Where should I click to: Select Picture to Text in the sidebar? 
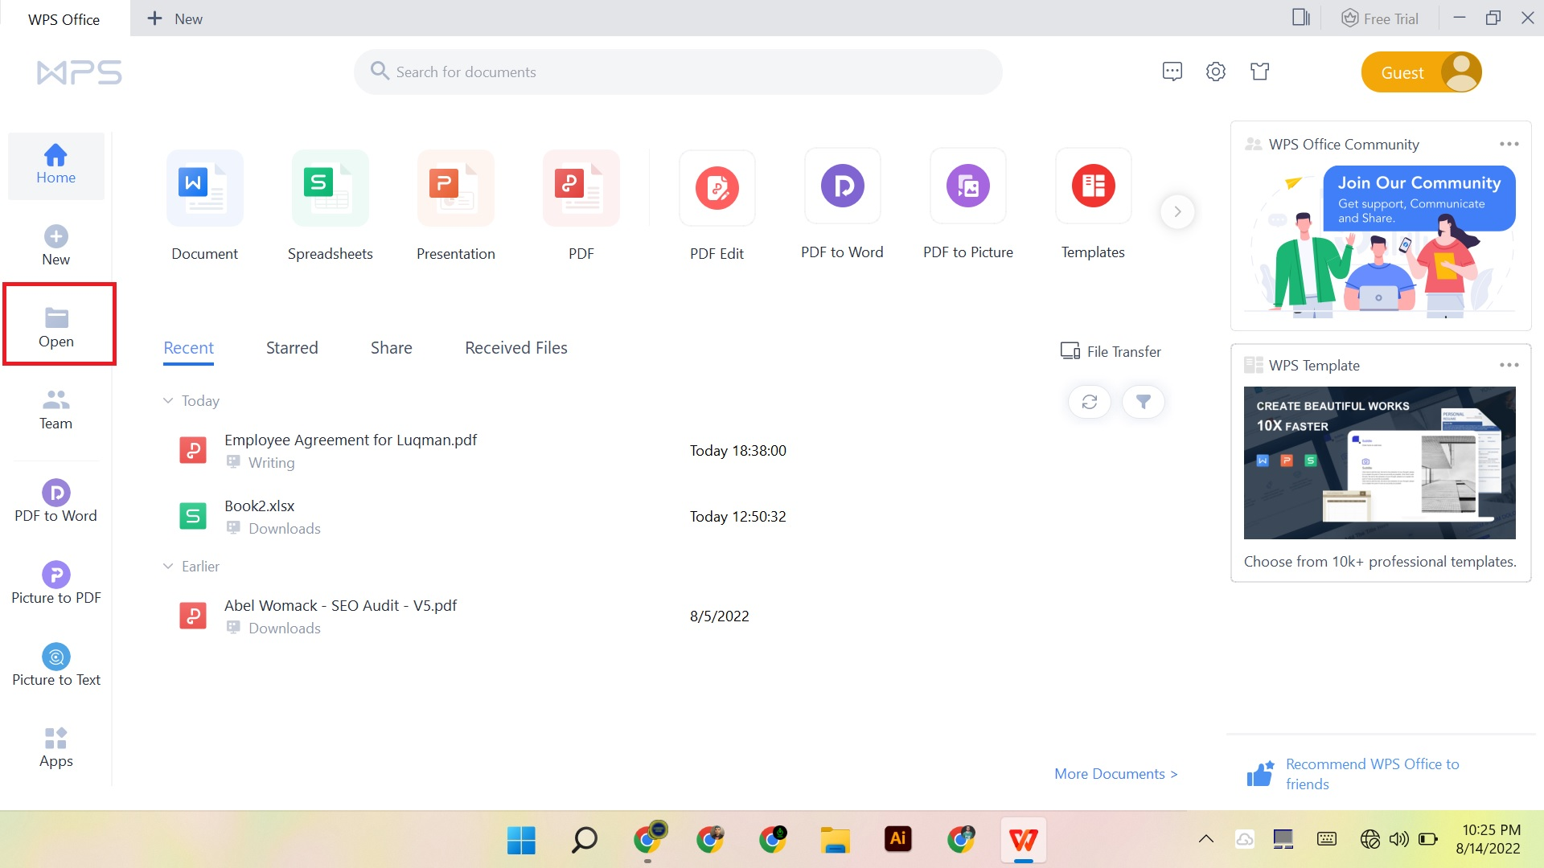point(55,665)
